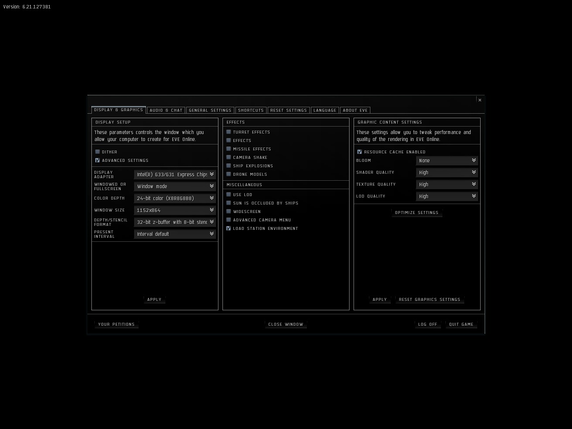The image size is (572, 429).
Task: Enable Ship Explosions checkbox
Action: tap(228, 166)
